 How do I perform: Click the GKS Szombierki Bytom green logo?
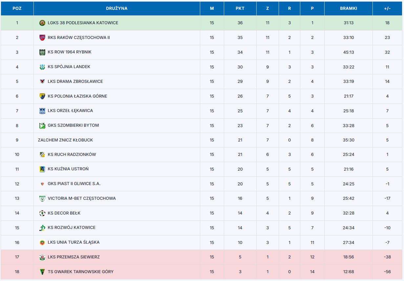click(42, 125)
